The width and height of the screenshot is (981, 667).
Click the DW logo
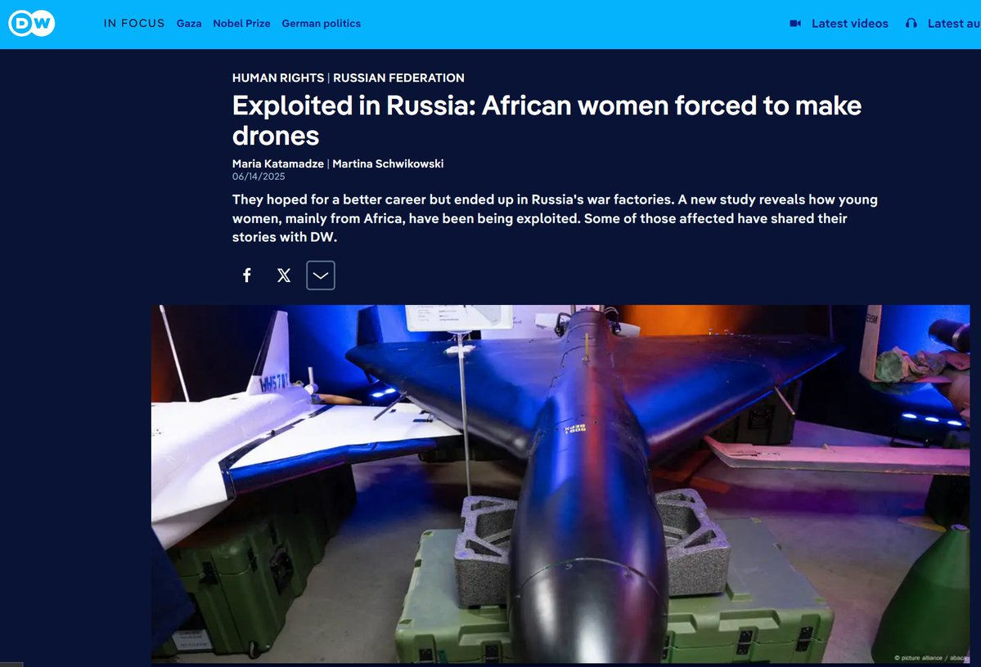31,23
